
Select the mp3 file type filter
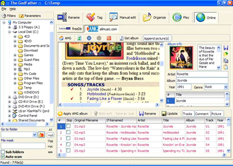[x=51, y=135]
